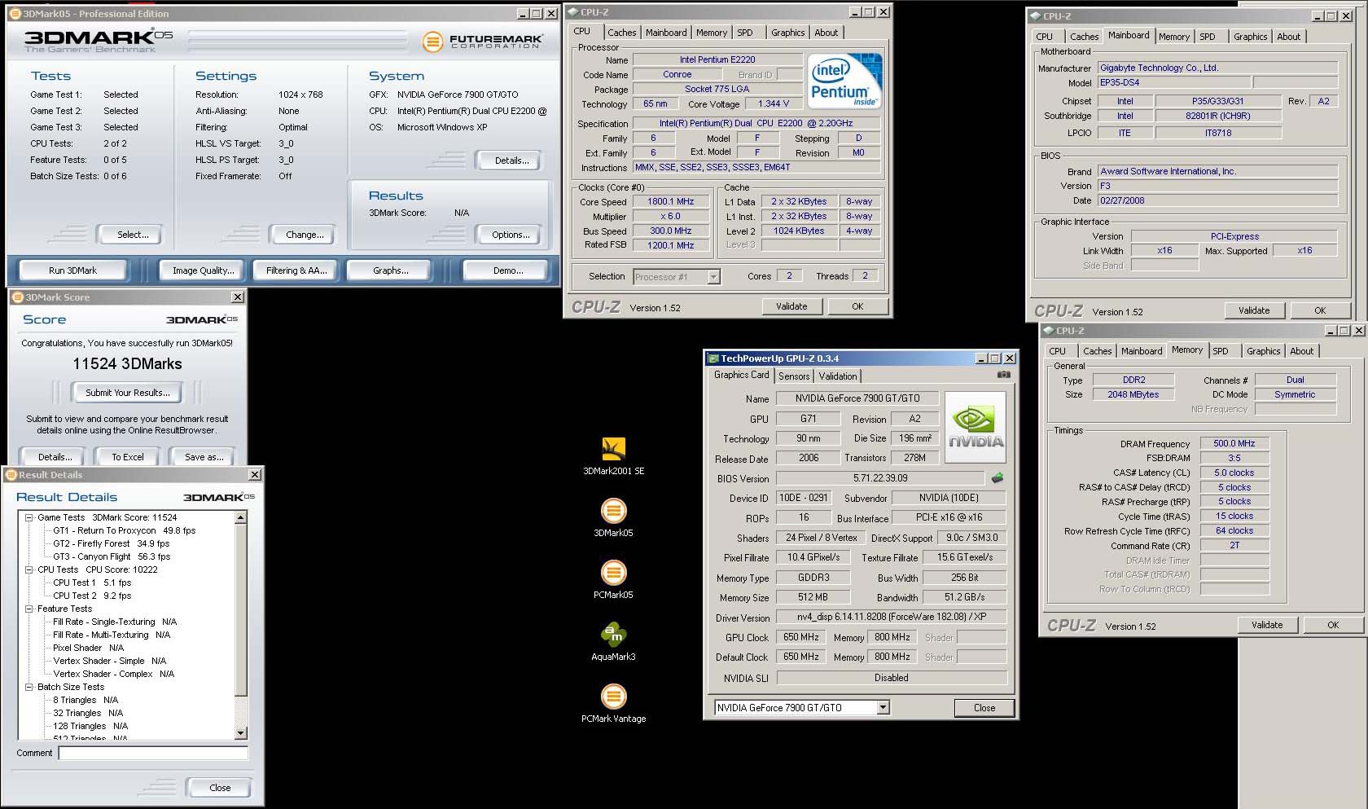The image size is (1368, 809).
Task: Collapse the Feature Tests tree node
Action: (x=29, y=609)
